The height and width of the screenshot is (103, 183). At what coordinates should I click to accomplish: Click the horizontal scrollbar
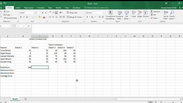point(148,99)
